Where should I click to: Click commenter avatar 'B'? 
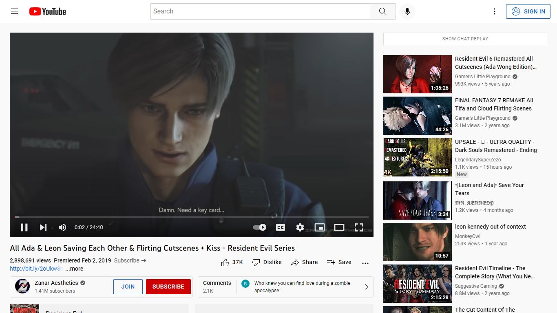pyautogui.click(x=245, y=284)
